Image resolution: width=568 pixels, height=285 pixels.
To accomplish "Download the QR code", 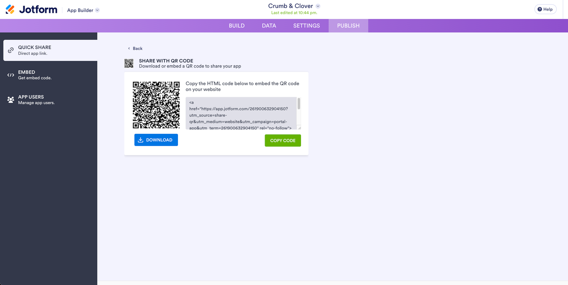I will (156, 140).
